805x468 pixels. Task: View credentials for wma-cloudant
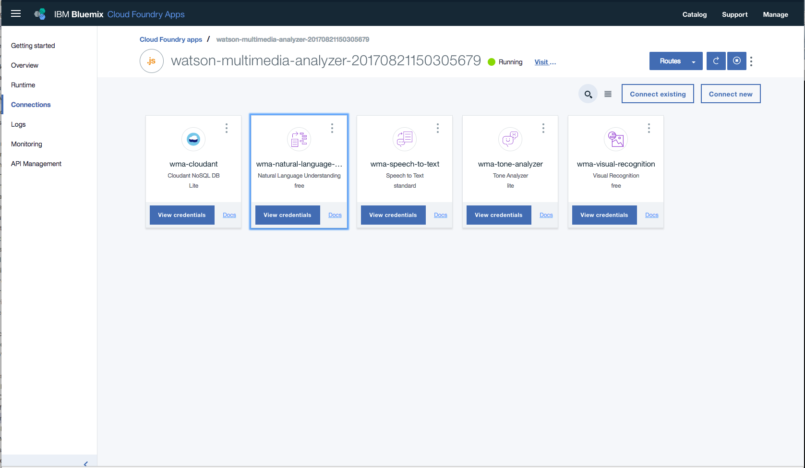coord(182,215)
